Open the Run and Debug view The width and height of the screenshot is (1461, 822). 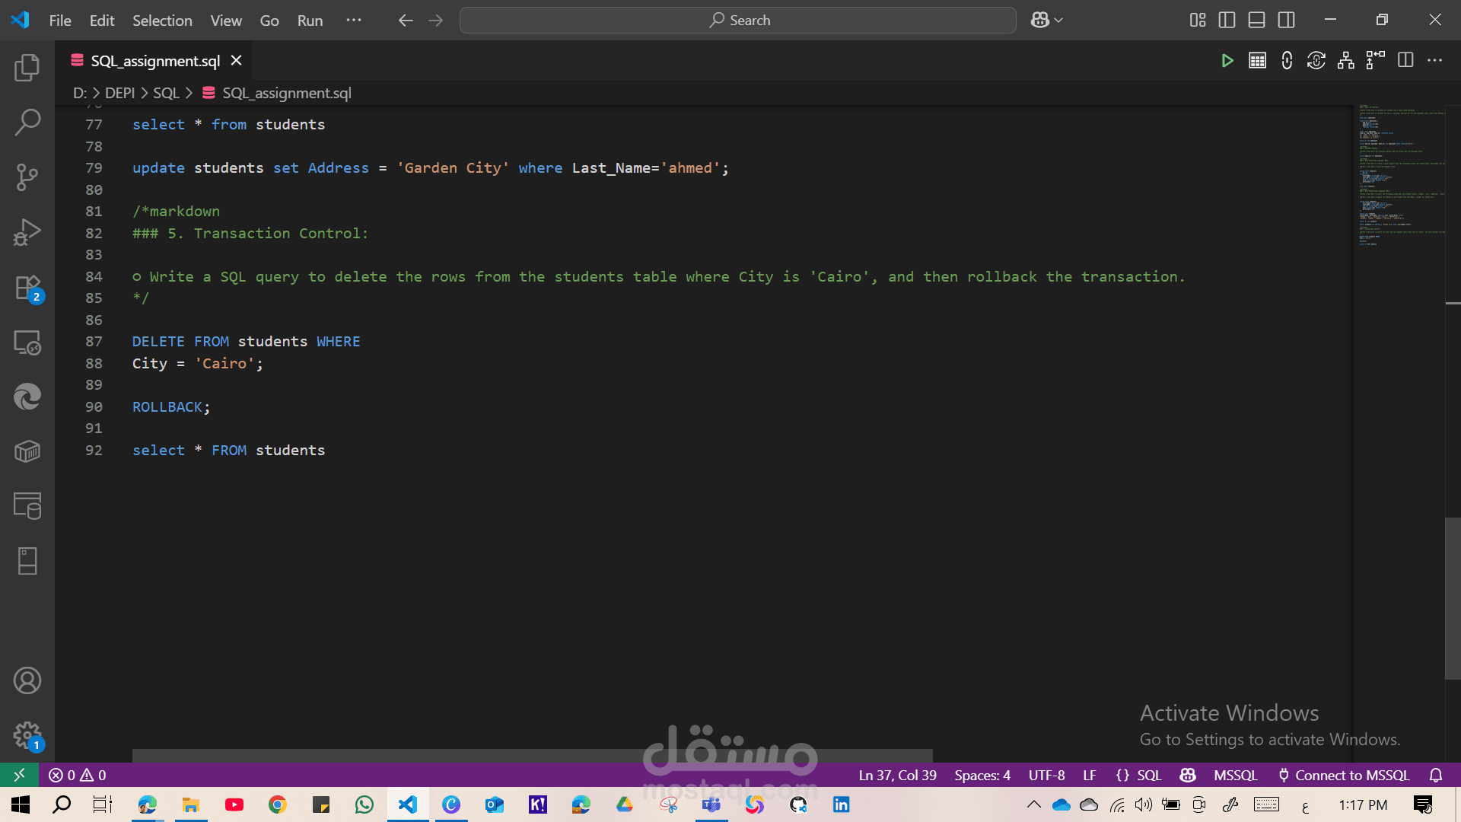[x=27, y=232]
